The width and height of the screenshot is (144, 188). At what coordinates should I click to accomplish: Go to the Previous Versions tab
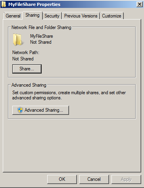pyautogui.click(x=81, y=16)
